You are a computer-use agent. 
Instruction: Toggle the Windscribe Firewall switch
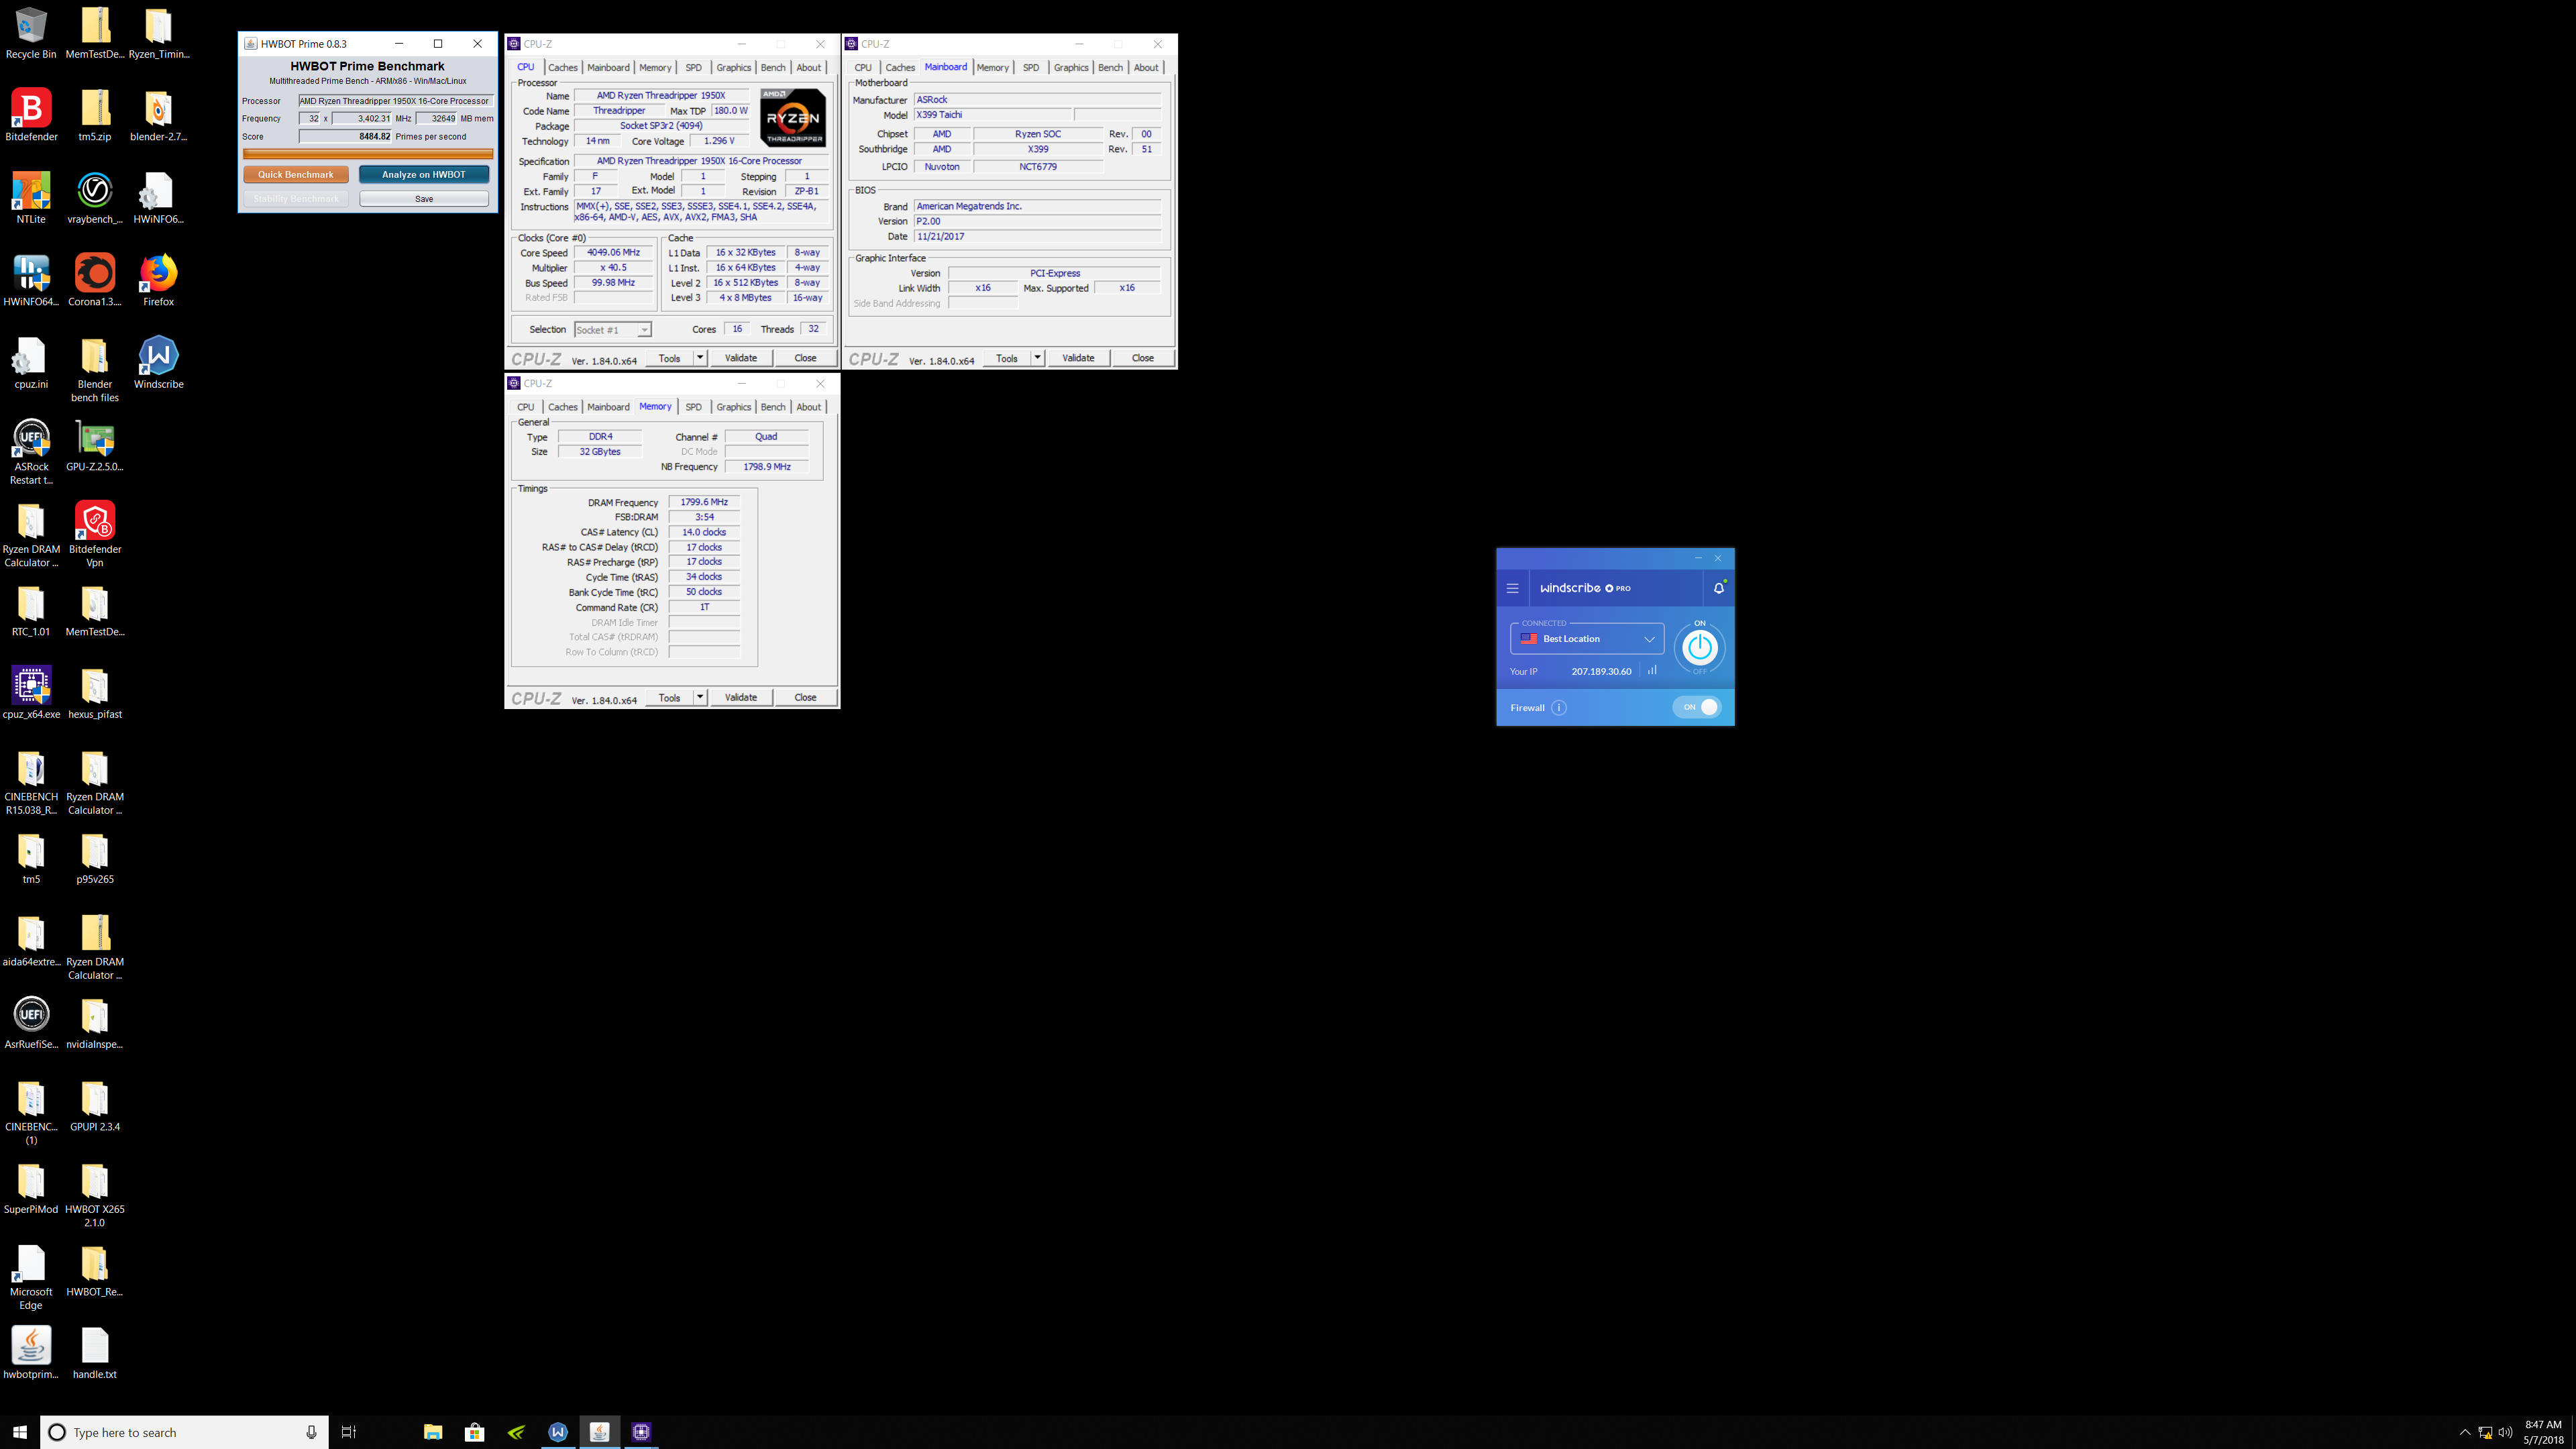click(x=1697, y=707)
